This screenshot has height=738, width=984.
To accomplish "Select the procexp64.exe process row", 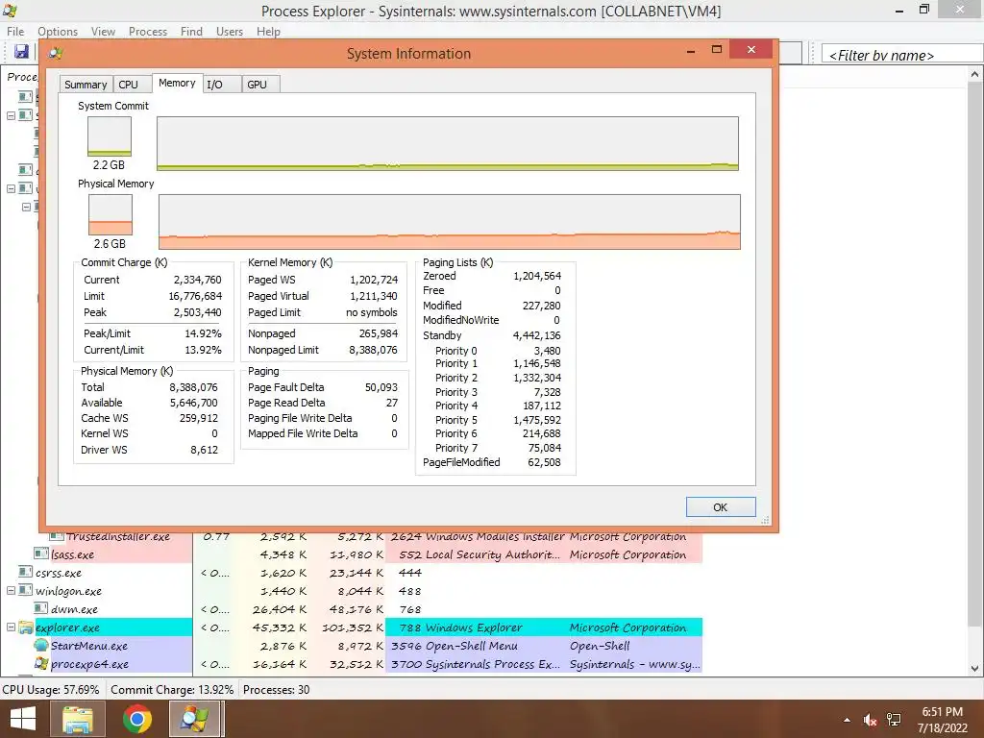I will pos(352,663).
